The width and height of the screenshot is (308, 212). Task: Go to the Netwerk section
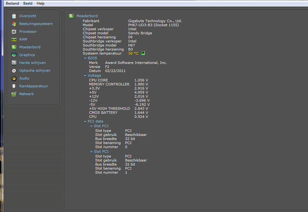[26, 94]
